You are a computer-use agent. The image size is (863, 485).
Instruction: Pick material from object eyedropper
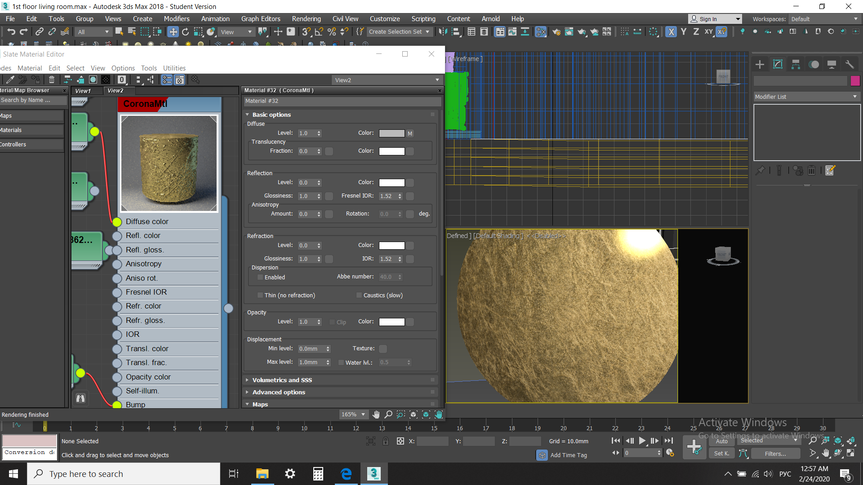(10, 79)
